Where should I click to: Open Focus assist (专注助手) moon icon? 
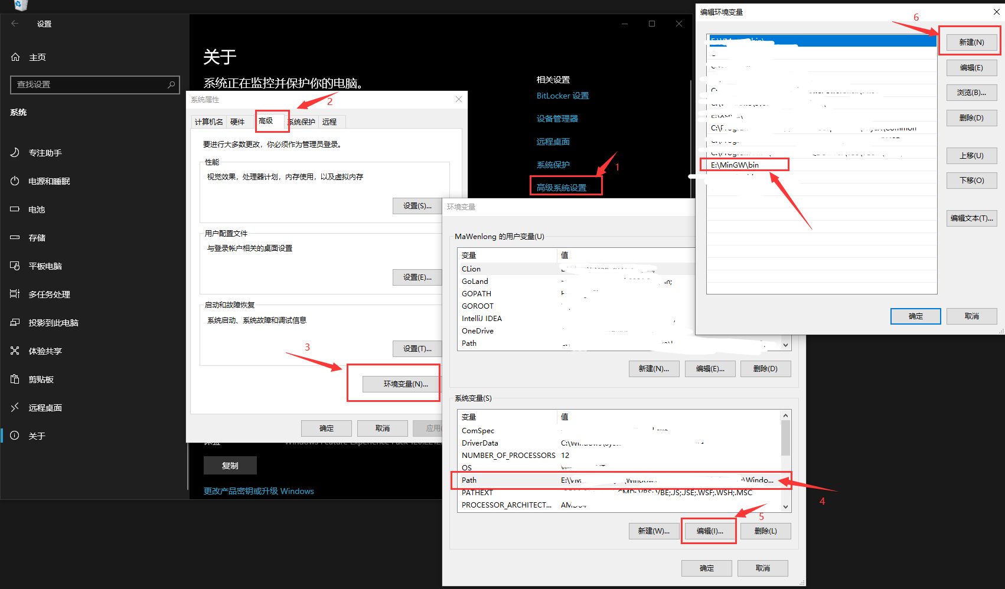tap(15, 153)
